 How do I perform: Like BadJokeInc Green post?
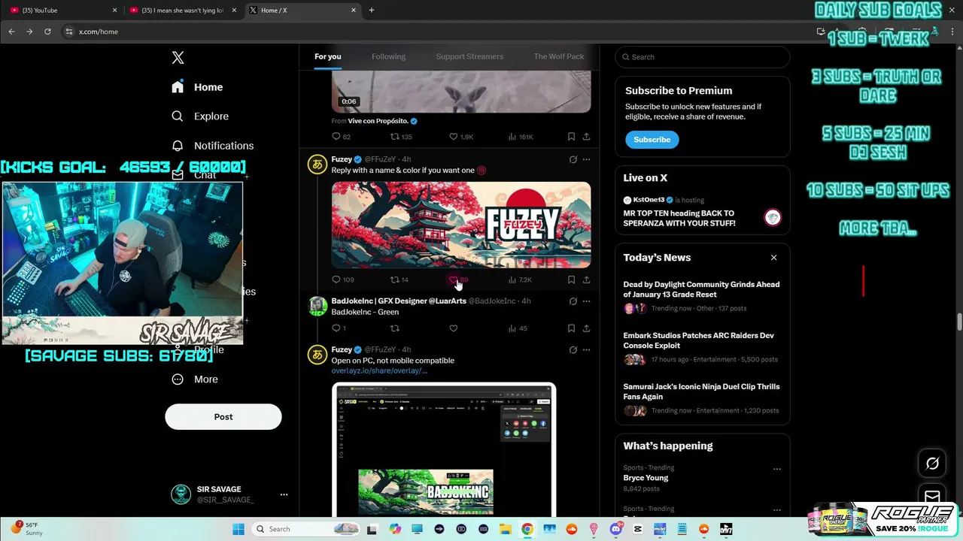click(x=454, y=328)
